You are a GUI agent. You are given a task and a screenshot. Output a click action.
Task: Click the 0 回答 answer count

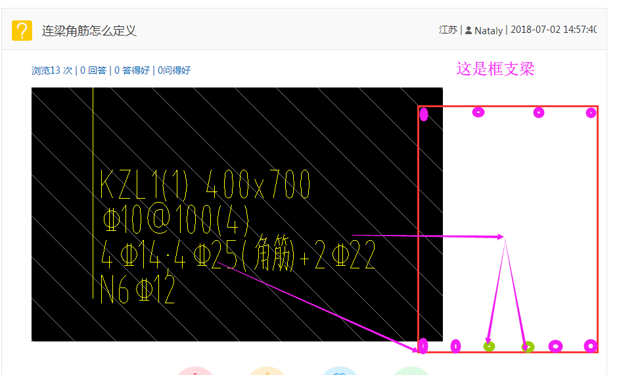[93, 70]
